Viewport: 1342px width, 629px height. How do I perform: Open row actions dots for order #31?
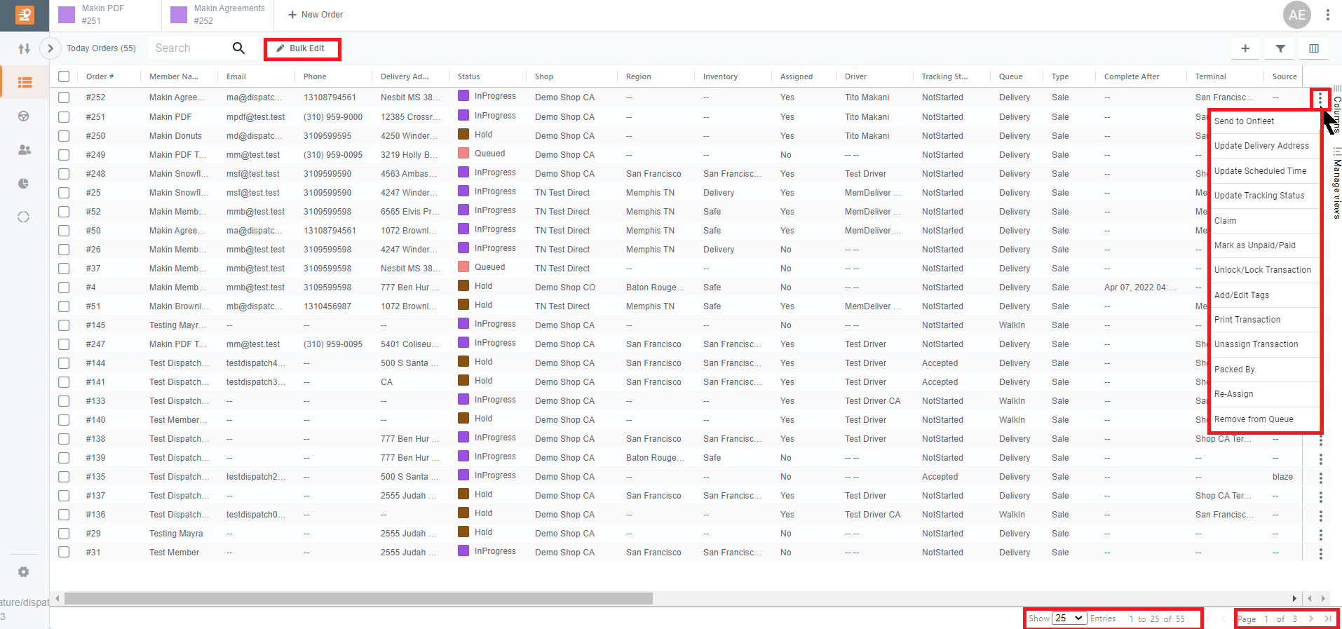pos(1321,553)
